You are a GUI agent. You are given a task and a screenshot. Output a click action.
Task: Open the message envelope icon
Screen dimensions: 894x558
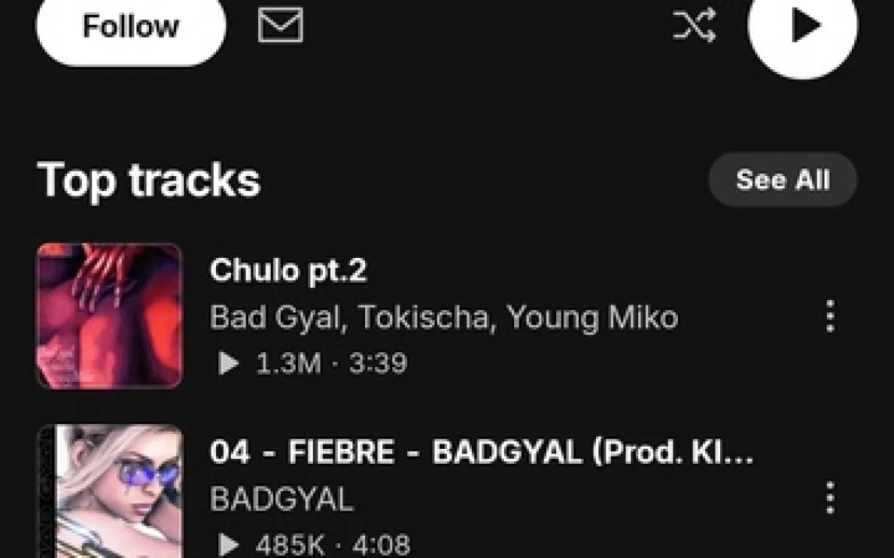click(x=281, y=26)
